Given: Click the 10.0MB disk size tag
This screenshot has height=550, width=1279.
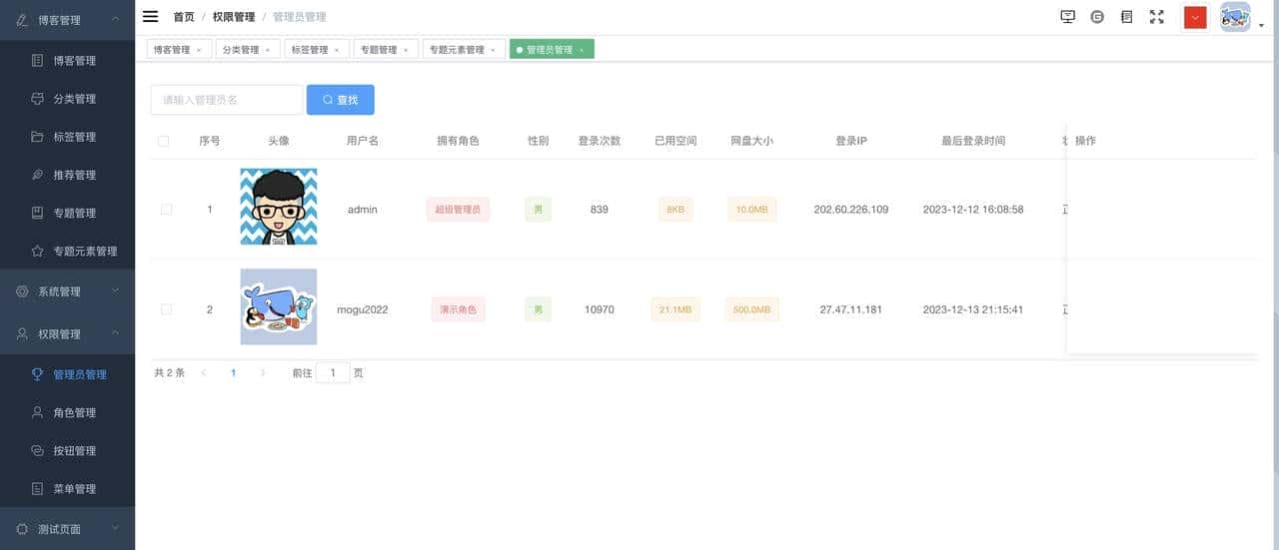Looking at the screenshot, I should pos(752,210).
